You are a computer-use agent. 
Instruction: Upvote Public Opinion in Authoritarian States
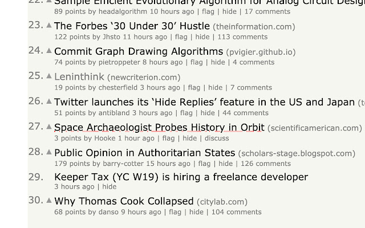click(49, 152)
